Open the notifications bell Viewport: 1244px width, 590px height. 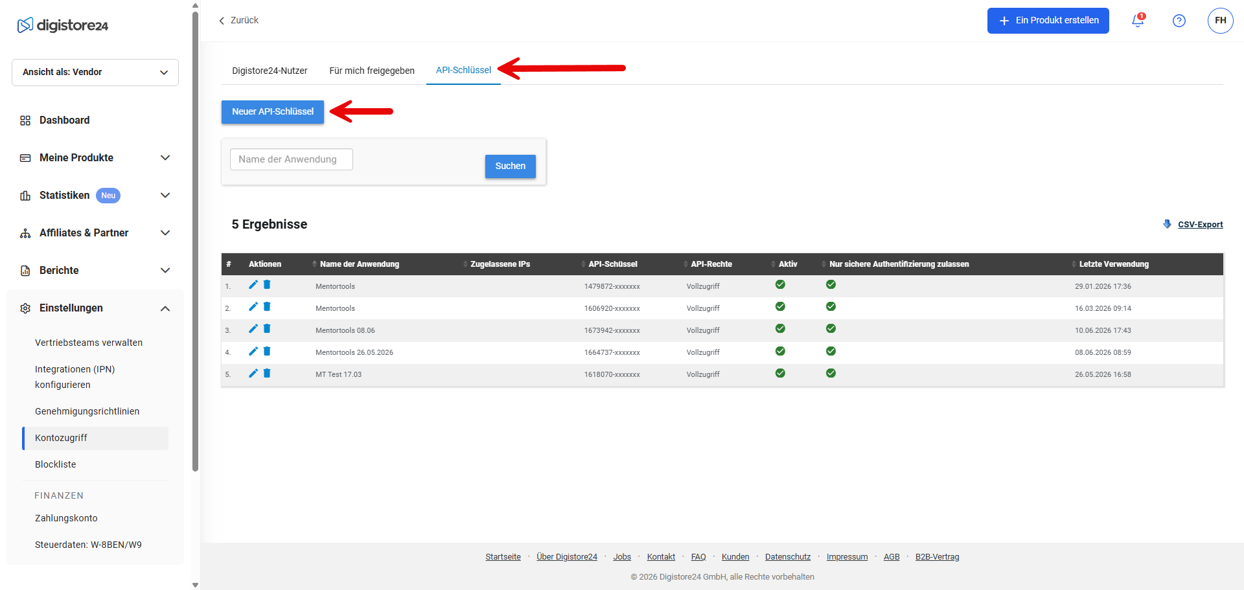1138,21
